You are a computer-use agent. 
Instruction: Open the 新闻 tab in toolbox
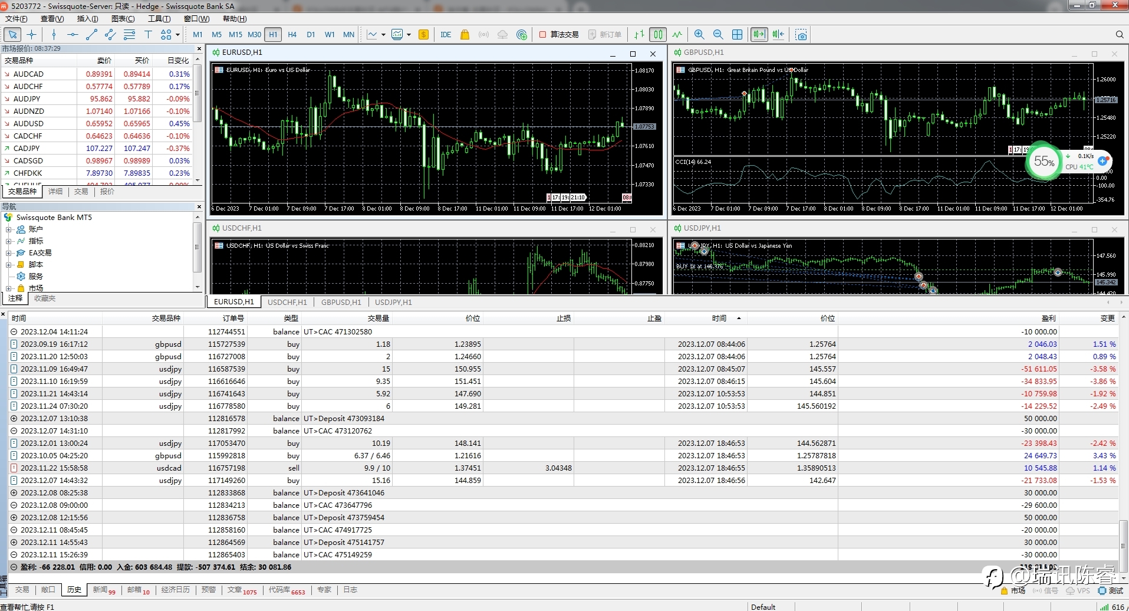[104, 590]
